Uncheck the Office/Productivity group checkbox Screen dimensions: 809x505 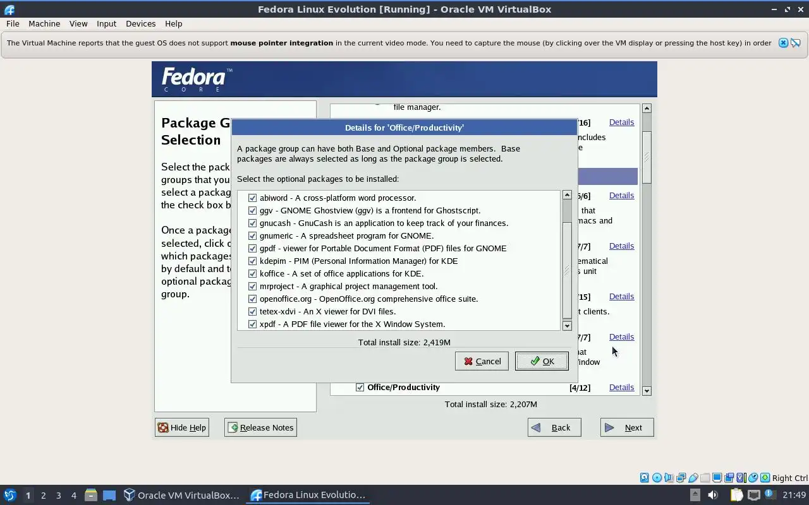click(360, 387)
